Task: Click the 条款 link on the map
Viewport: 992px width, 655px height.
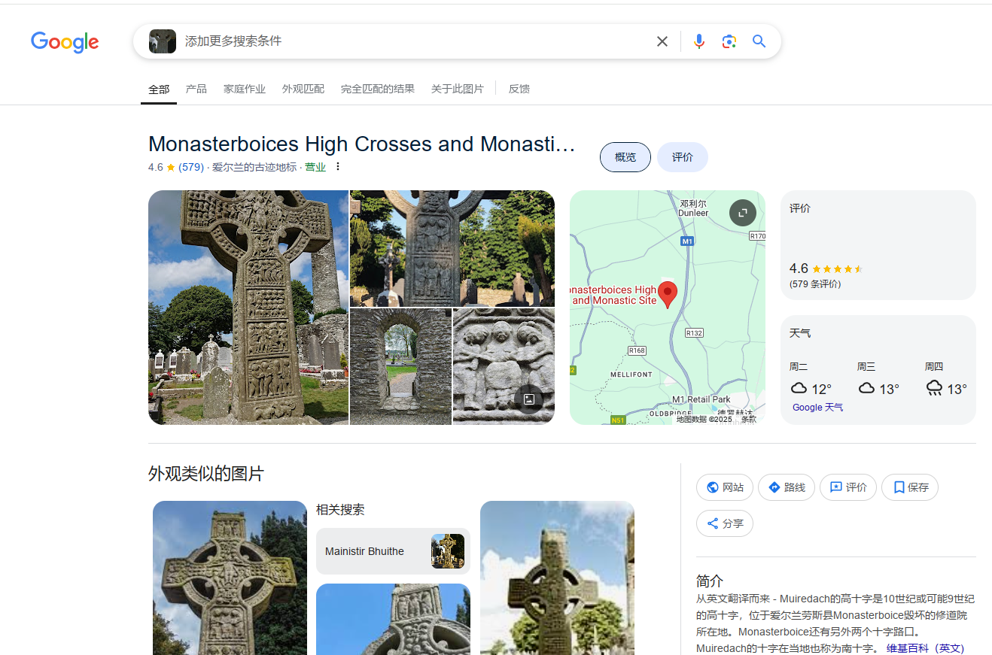Action: click(749, 420)
